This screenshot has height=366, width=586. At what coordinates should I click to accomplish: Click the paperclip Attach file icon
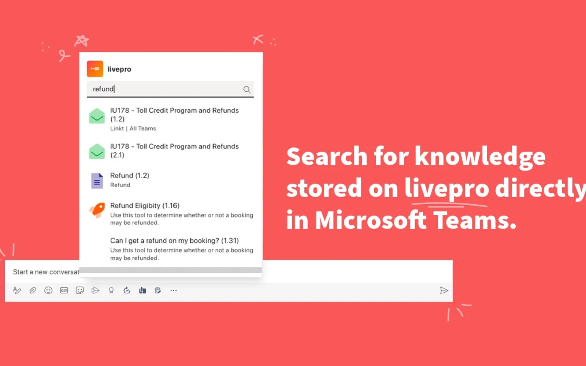[x=33, y=290]
